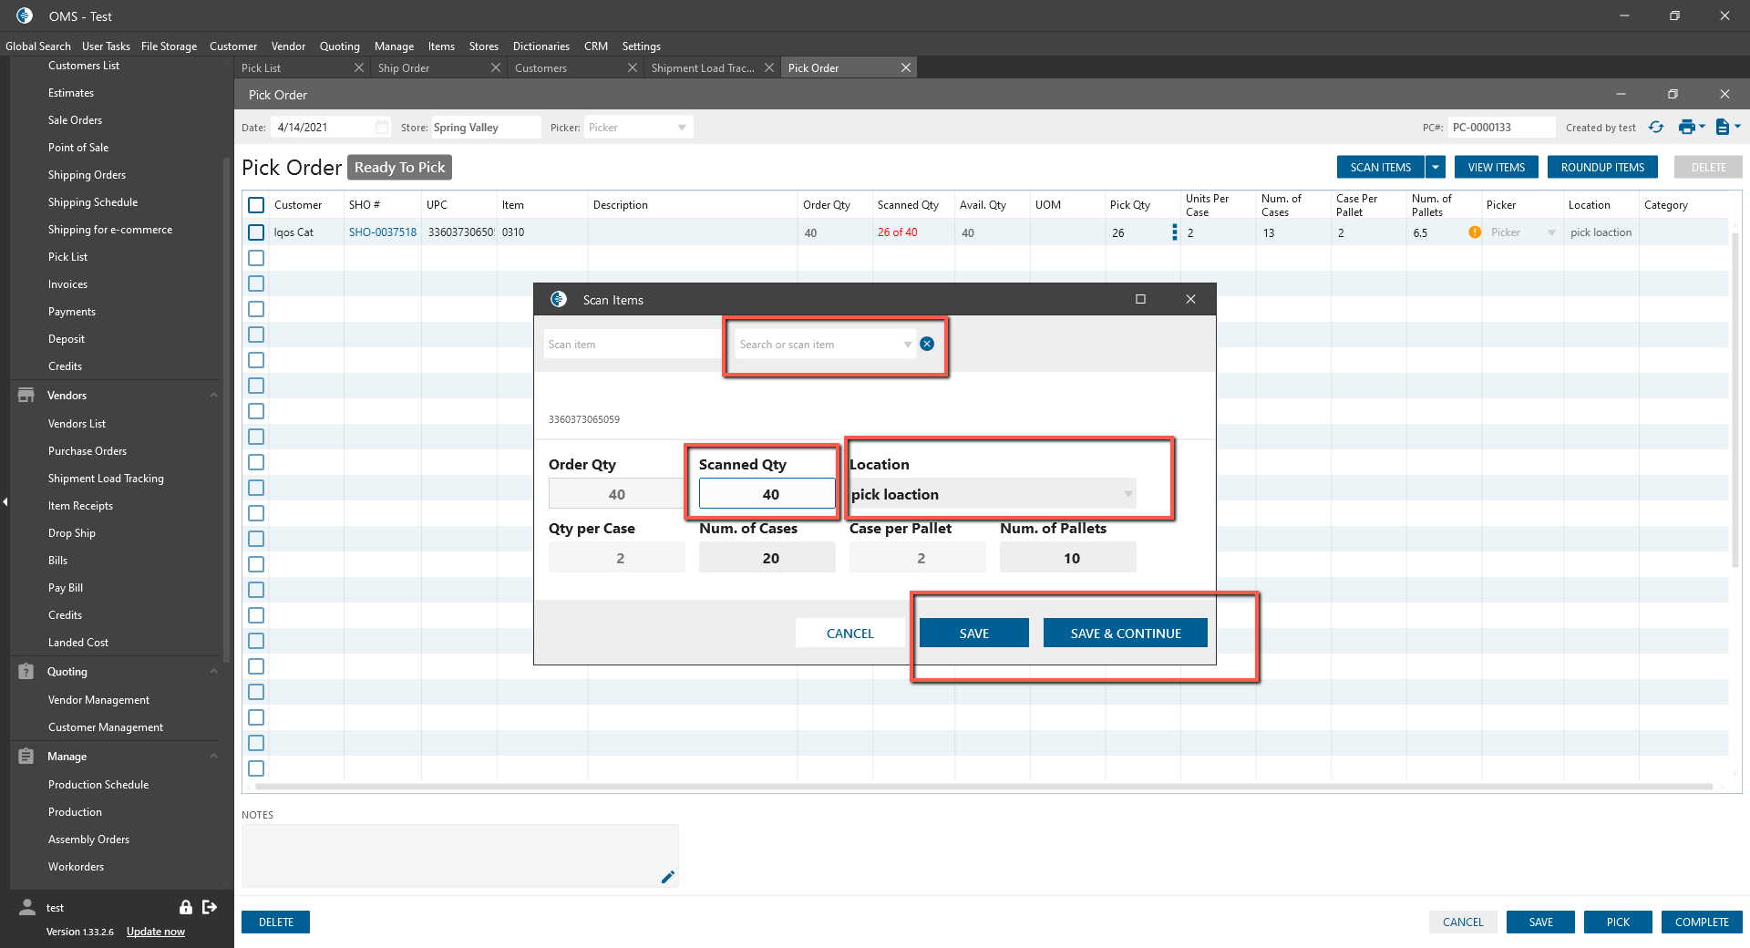Screen dimensions: 1750x948
Task: Switch to the Ship Order tab
Action: tap(404, 68)
